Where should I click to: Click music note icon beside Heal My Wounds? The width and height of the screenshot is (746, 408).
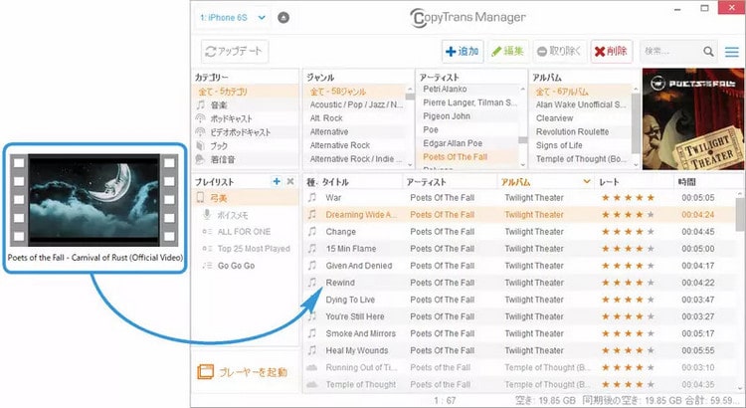pos(312,350)
